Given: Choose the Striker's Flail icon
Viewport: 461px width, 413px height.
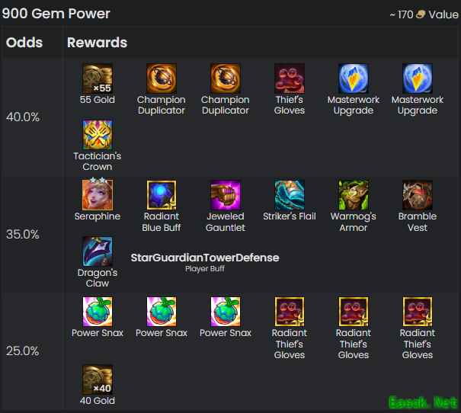Looking at the screenshot, I should pos(290,195).
